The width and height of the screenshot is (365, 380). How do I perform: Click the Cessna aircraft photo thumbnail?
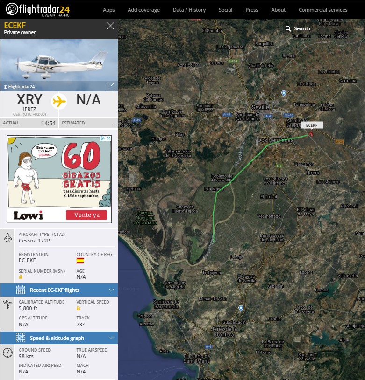(59, 64)
